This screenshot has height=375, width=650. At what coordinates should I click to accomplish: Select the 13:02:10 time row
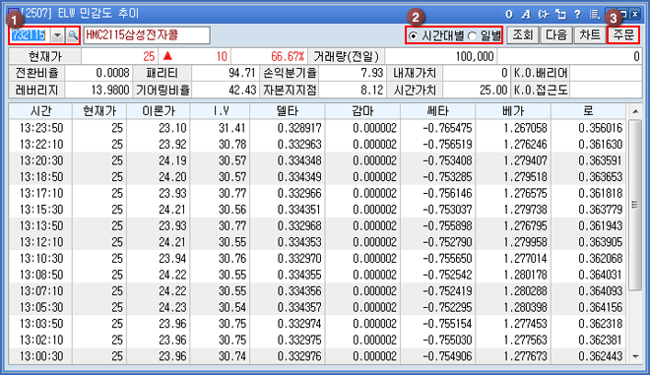pos(317,340)
